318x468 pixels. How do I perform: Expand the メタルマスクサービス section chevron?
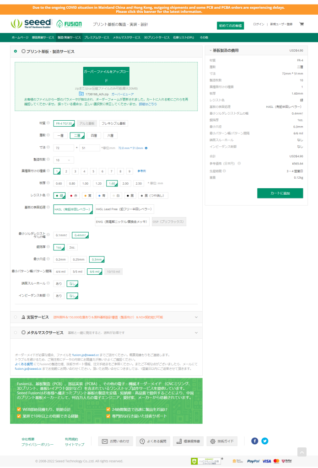pos(196,332)
